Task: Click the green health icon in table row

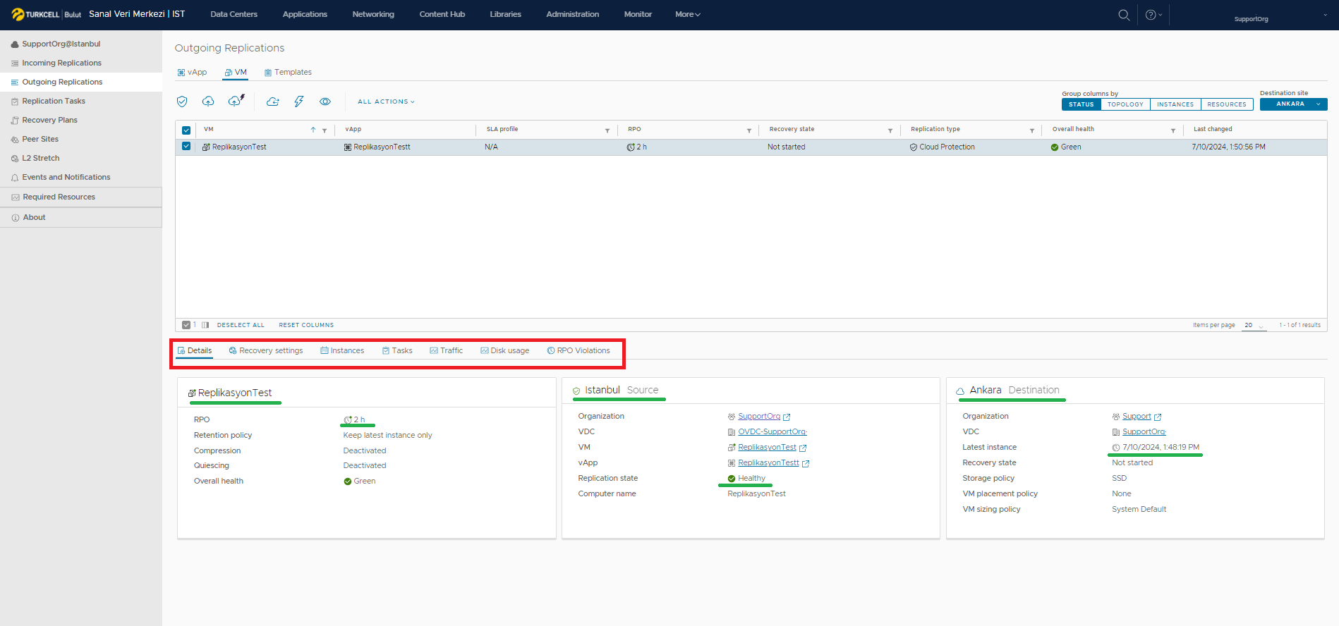Action: tap(1055, 147)
